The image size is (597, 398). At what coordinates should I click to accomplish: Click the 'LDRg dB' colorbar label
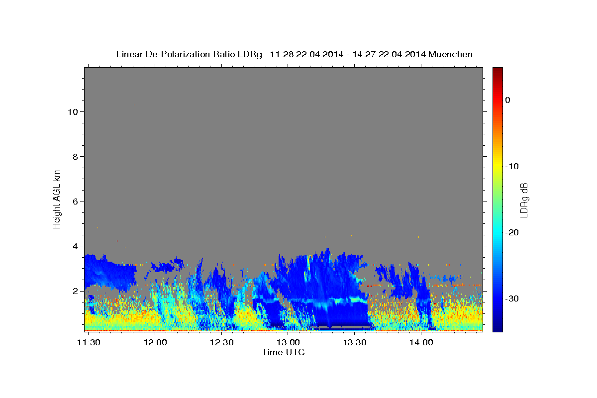(x=524, y=200)
